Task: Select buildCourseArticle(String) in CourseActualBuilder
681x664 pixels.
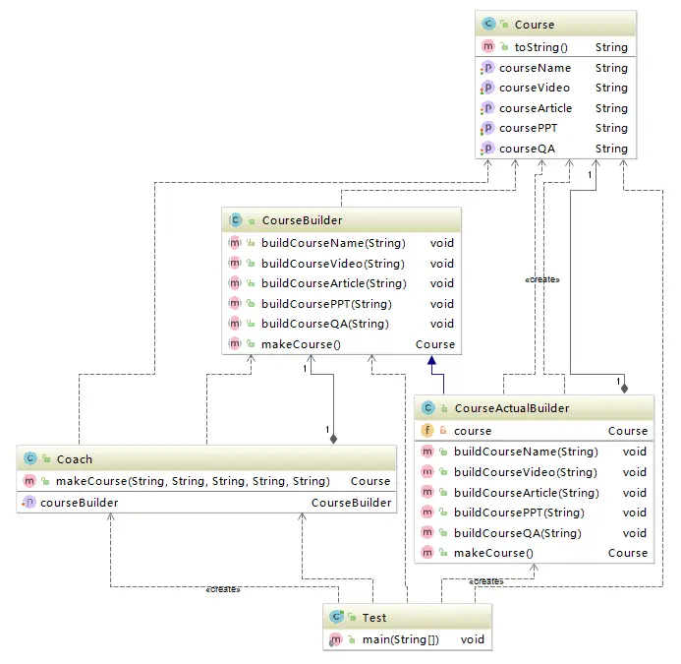Action: (527, 493)
